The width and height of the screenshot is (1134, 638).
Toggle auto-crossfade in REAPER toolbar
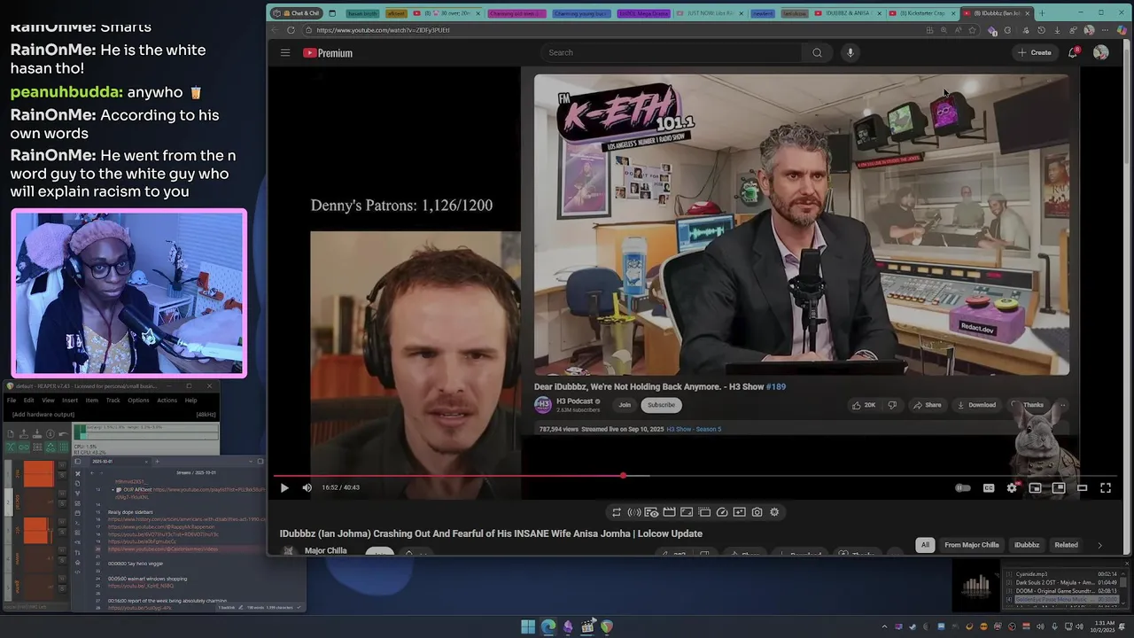(x=11, y=447)
